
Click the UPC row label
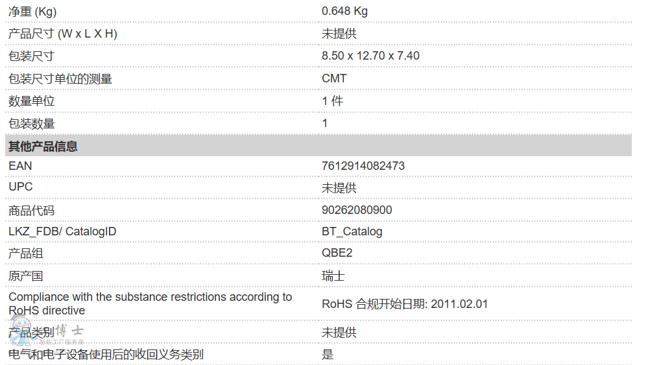tap(20, 187)
